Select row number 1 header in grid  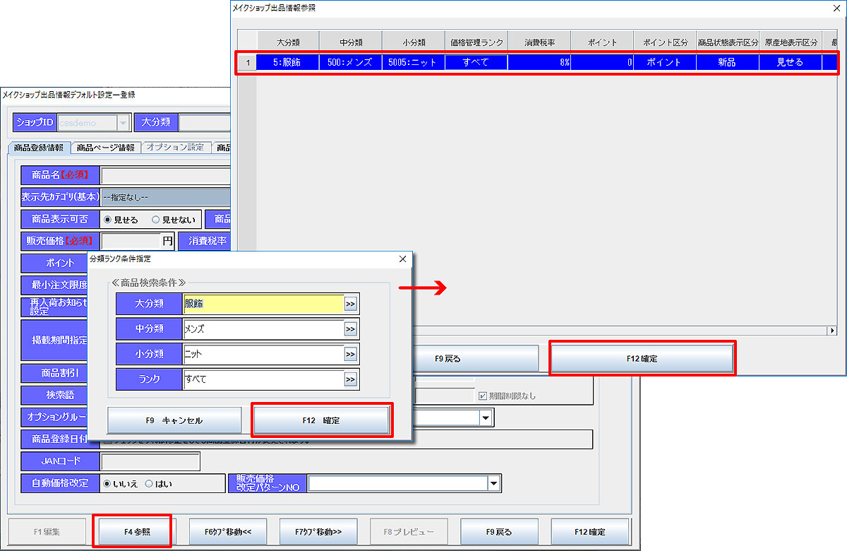click(x=247, y=62)
